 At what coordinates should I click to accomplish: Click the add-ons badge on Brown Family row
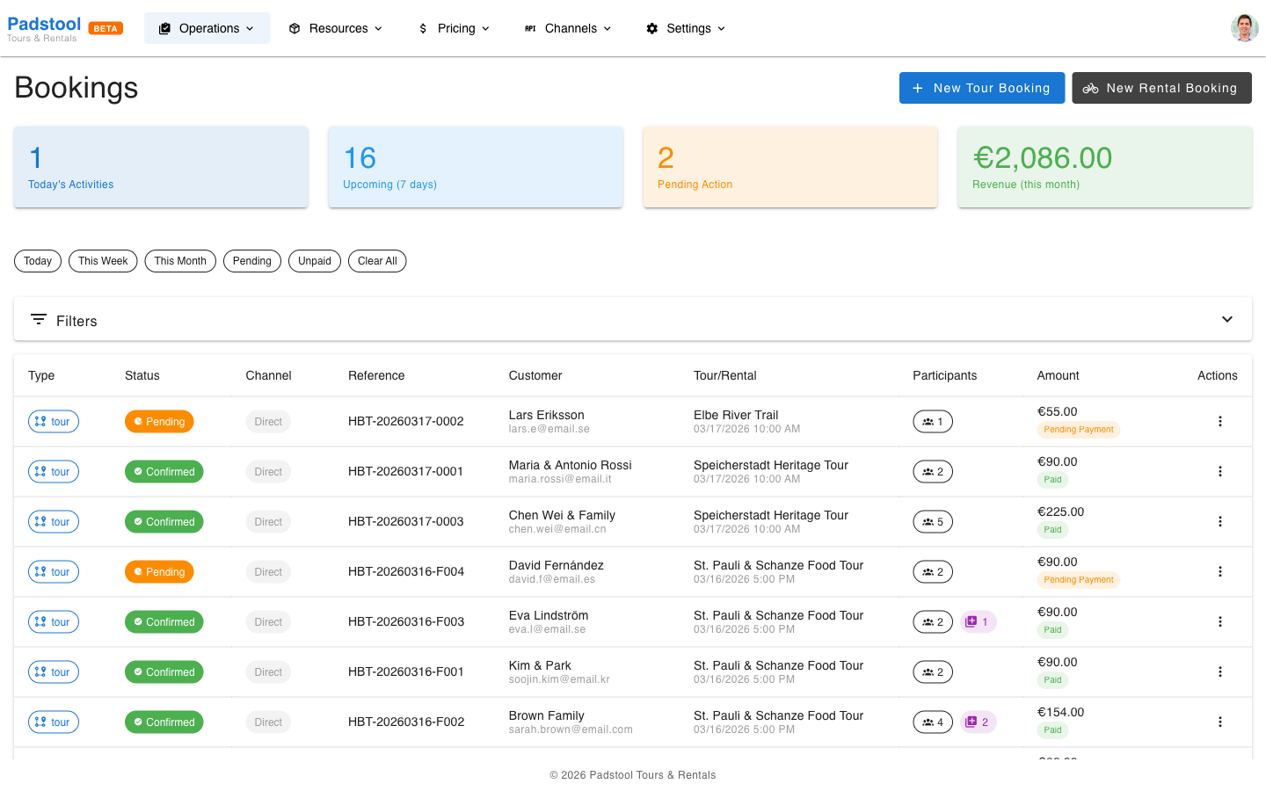point(978,722)
